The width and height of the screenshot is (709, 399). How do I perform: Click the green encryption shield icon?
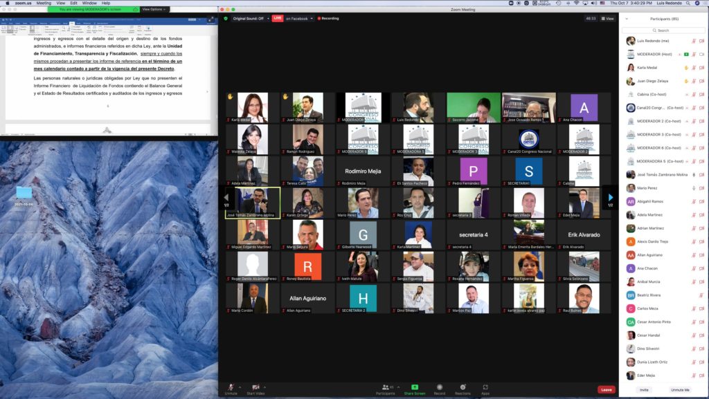click(x=226, y=19)
